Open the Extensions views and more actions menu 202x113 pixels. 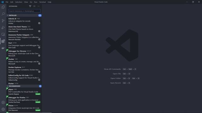pos(39,6)
